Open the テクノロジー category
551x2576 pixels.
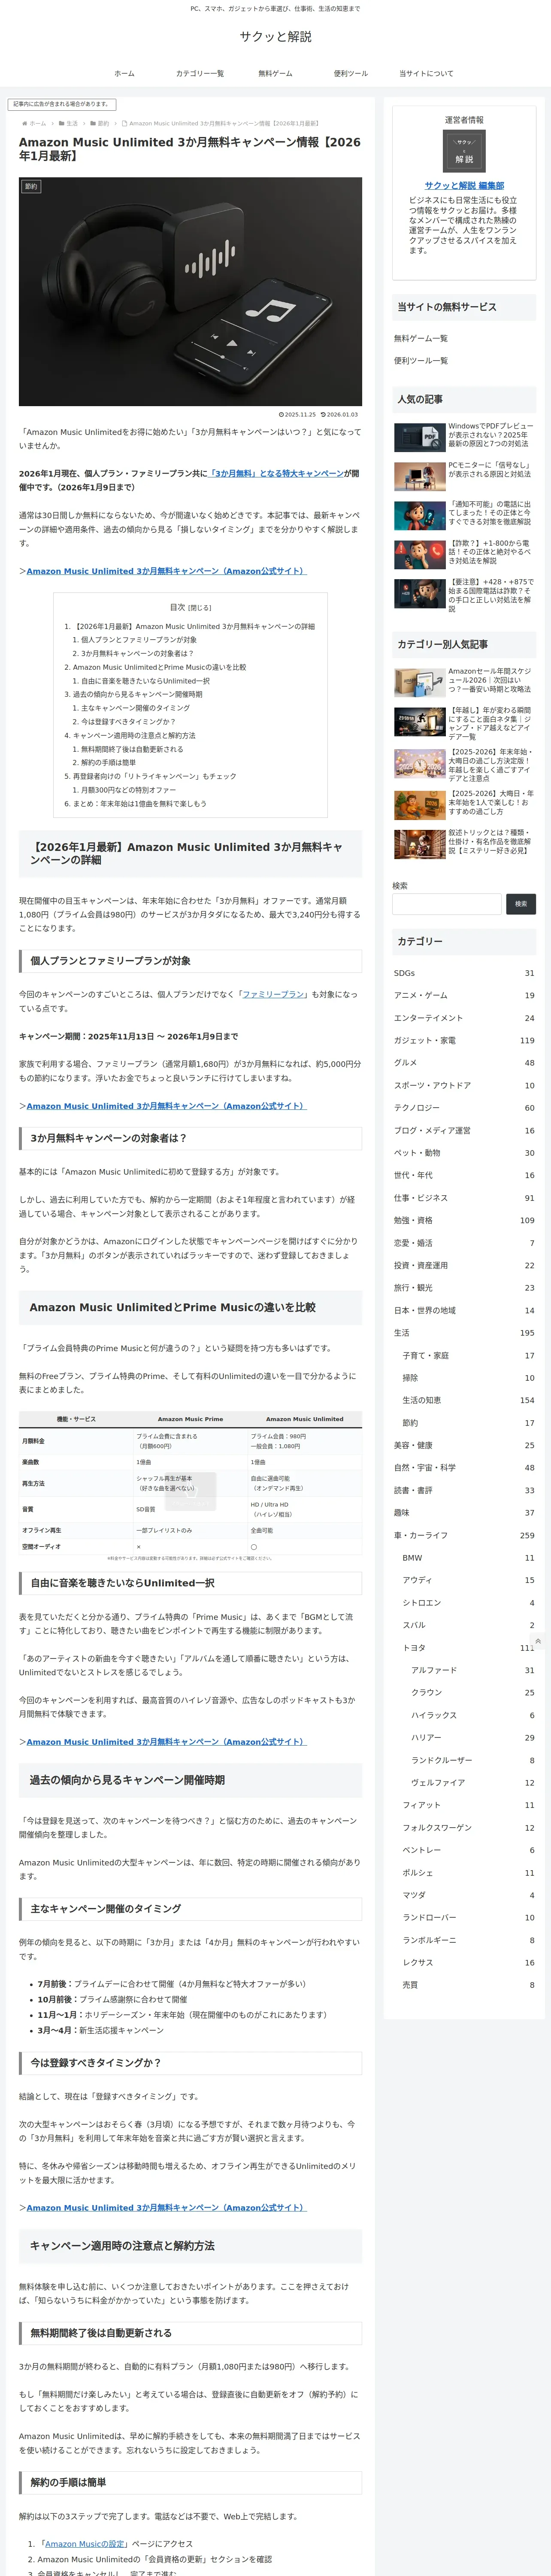464,1108
